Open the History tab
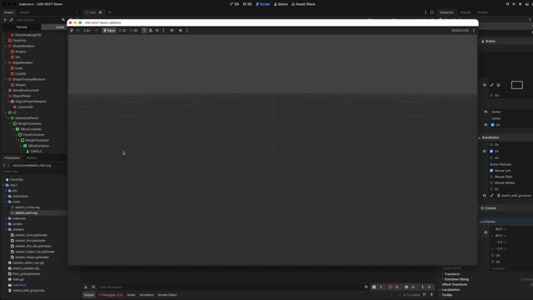 tap(32, 157)
